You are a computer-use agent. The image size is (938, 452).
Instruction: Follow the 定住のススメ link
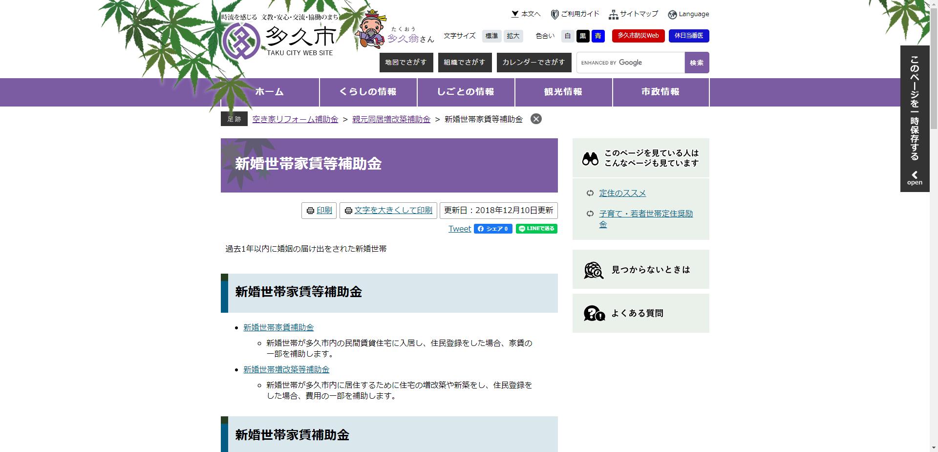click(622, 193)
